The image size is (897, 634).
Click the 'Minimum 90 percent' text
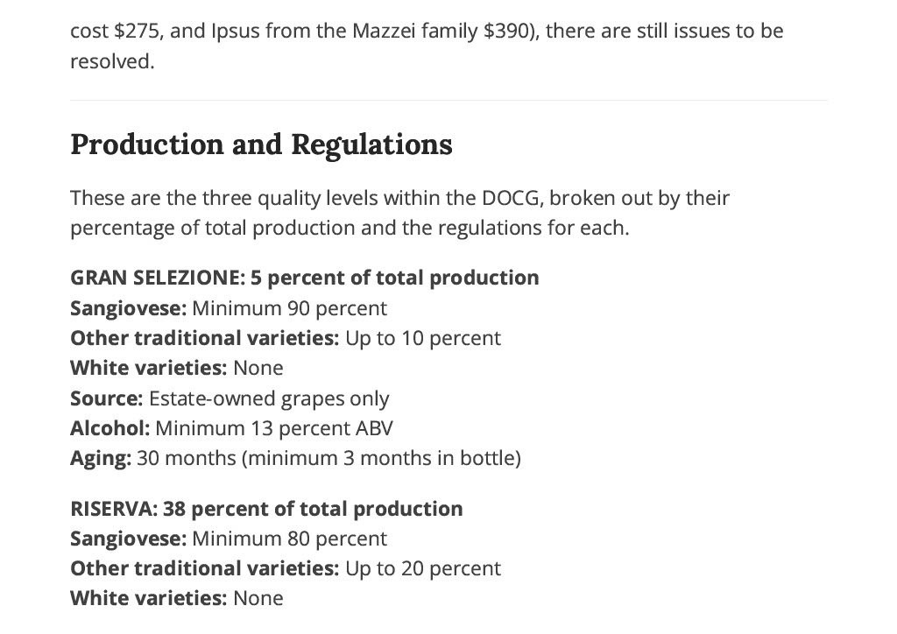pyautogui.click(x=289, y=309)
